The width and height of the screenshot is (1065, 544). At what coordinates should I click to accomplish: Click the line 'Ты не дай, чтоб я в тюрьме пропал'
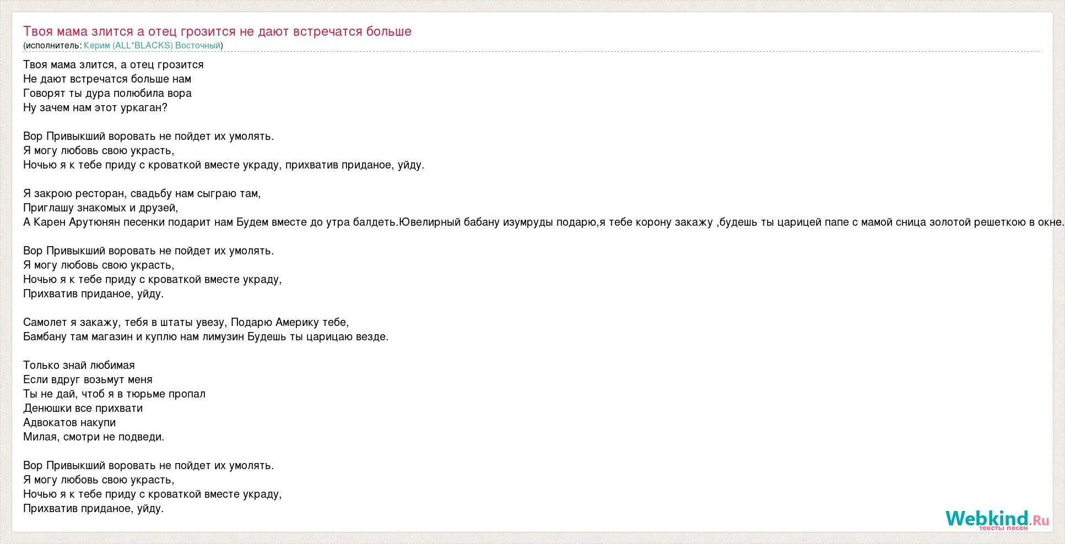[x=114, y=394]
